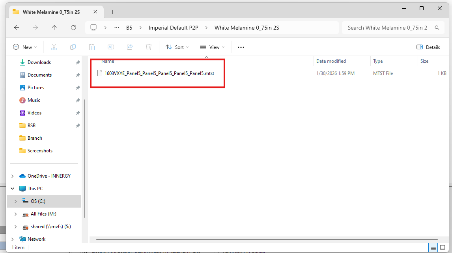The image size is (452, 253).
Task: Switch to large thumbnails view icon
Action: point(443,247)
